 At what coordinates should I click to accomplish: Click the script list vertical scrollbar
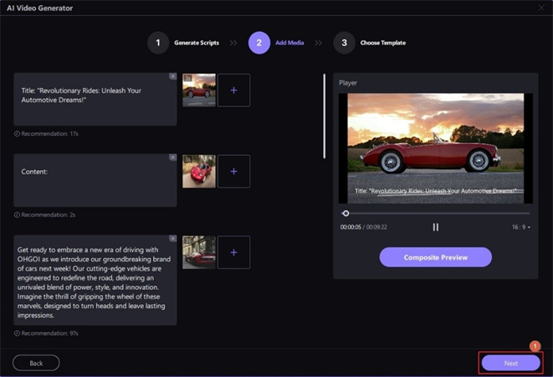(325, 117)
